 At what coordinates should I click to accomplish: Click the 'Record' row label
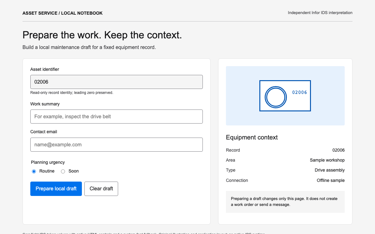[233, 150]
